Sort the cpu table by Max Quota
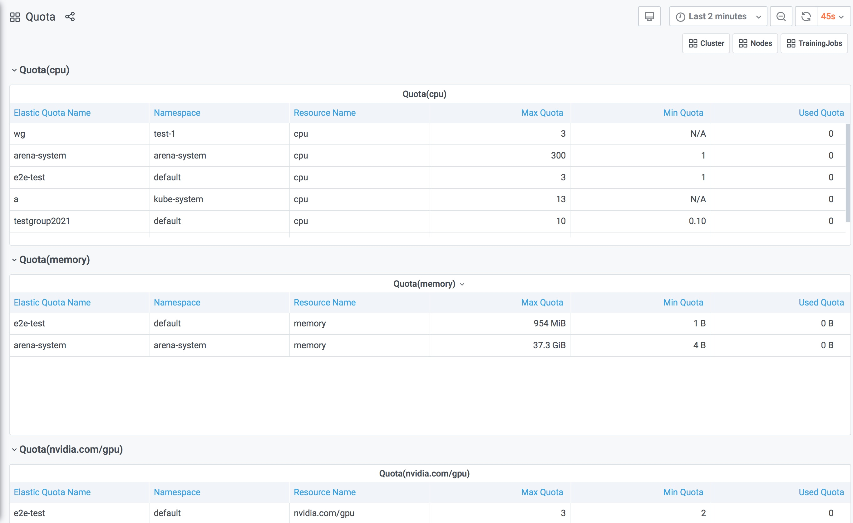 [x=542, y=113]
